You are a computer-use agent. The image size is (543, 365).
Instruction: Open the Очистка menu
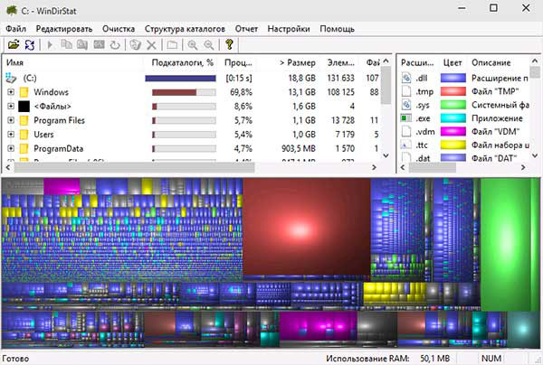(119, 28)
